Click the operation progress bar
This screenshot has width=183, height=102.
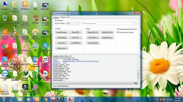tap(92, 83)
